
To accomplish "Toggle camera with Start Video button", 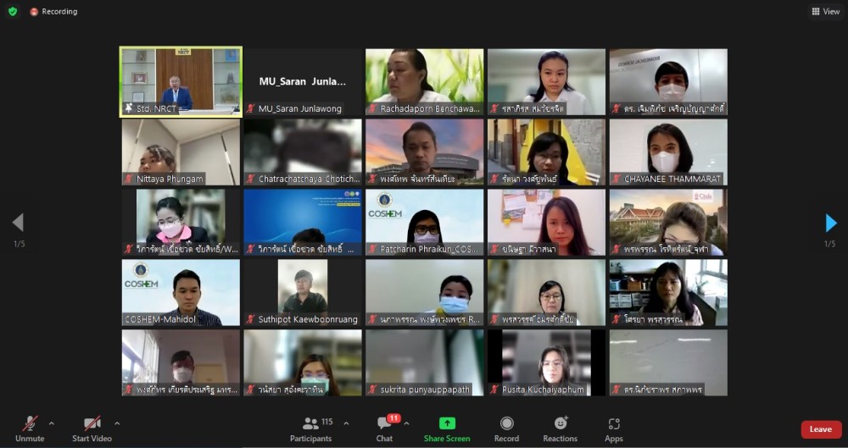I will (x=92, y=429).
